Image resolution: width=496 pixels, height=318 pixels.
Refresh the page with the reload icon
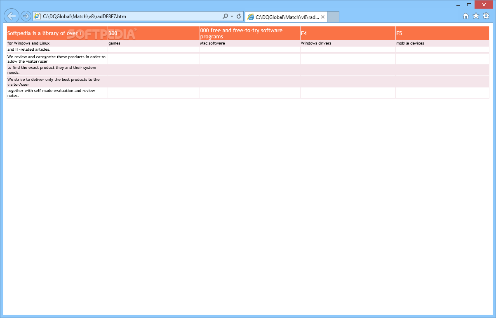coord(239,16)
